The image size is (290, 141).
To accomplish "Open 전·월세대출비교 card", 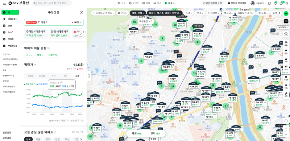I will pos(60,33).
